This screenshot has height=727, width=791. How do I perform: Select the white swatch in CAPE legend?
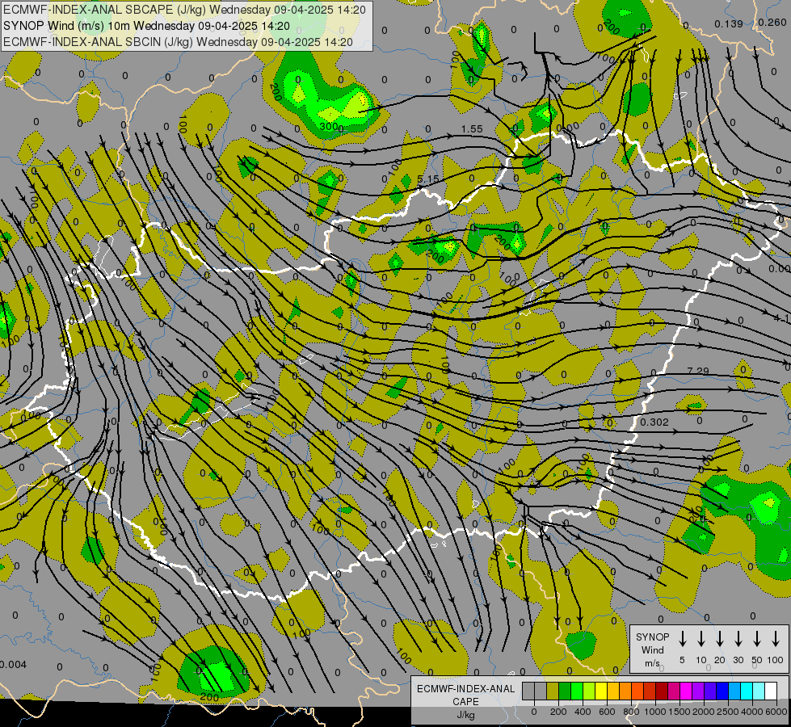[x=772, y=691]
